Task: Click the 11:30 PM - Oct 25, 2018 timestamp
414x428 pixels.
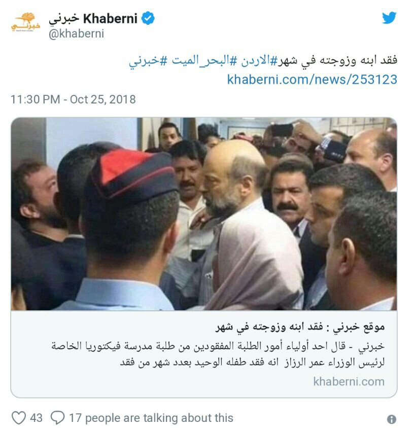Action: pos(73,99)
